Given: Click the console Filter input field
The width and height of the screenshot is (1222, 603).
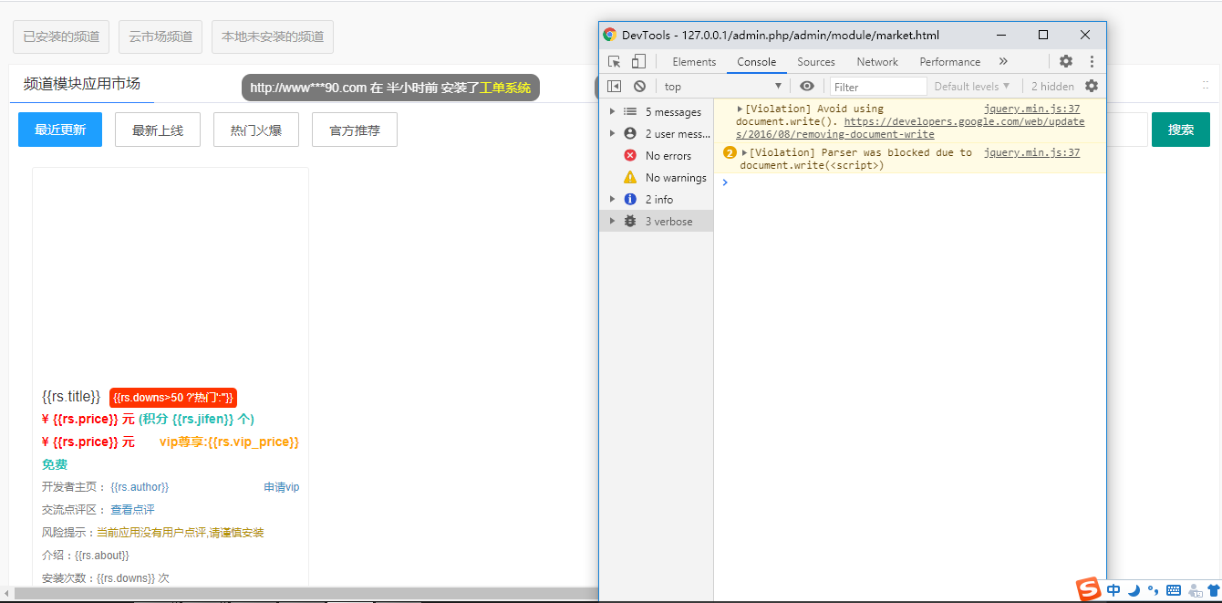Looking at the screenshot, I should click(x=877, y=87).
